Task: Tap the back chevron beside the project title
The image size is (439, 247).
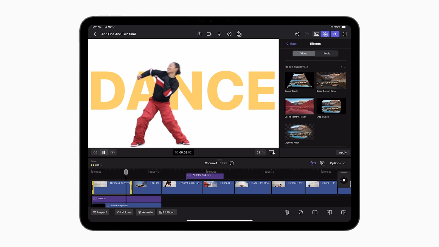Action: (95, 34)
